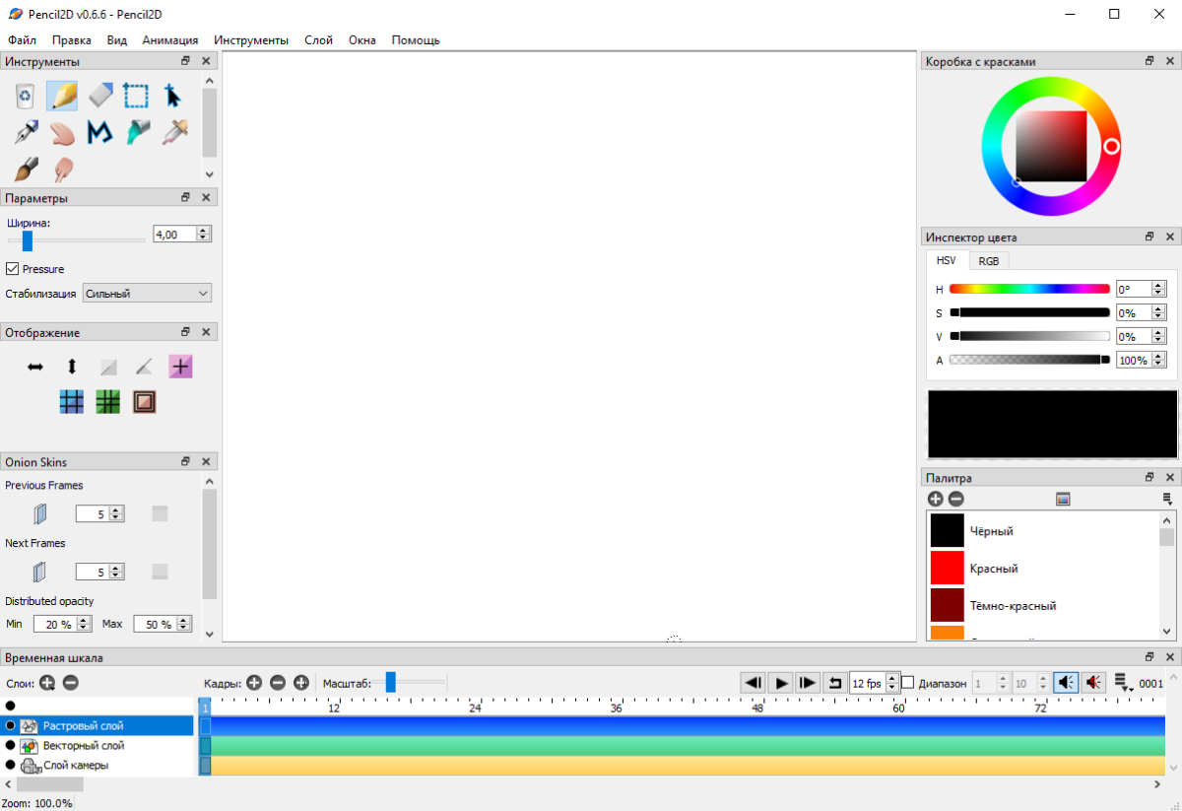
Task: Delete layer using minus icon
Action: pos(71,682)
